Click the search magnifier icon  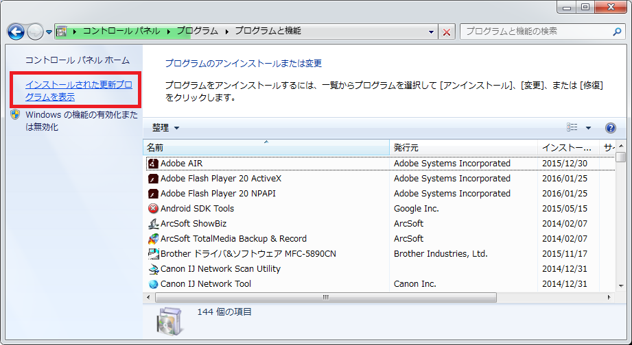click(x=616, y=31)
